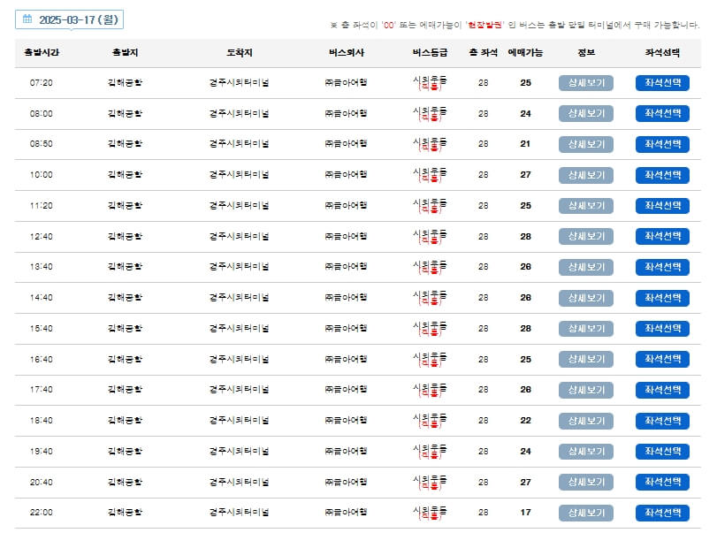Image resolution: width=717 pixels, height=548 pixels.
Task: View details for 17:40 bus
Action: click(586, 390)
